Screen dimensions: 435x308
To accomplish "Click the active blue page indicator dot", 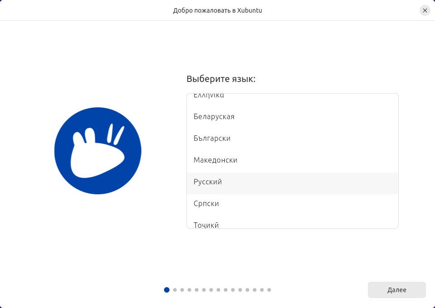I will (x=167, y=290).
